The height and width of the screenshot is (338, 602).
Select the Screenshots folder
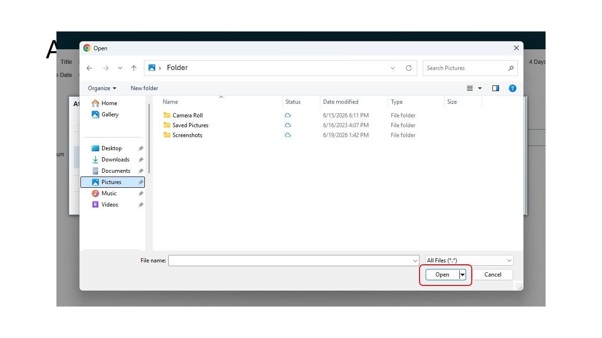187,135
